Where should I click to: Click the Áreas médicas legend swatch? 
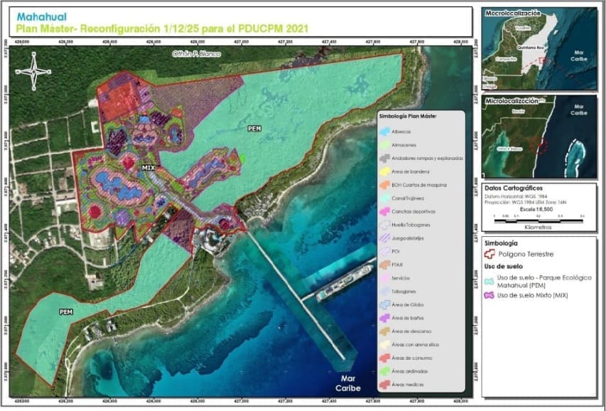click(x=386, y=385)
